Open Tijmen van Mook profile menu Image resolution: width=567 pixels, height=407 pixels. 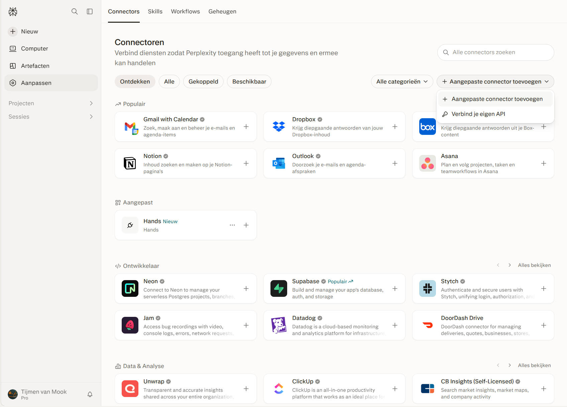pos(37,394)
